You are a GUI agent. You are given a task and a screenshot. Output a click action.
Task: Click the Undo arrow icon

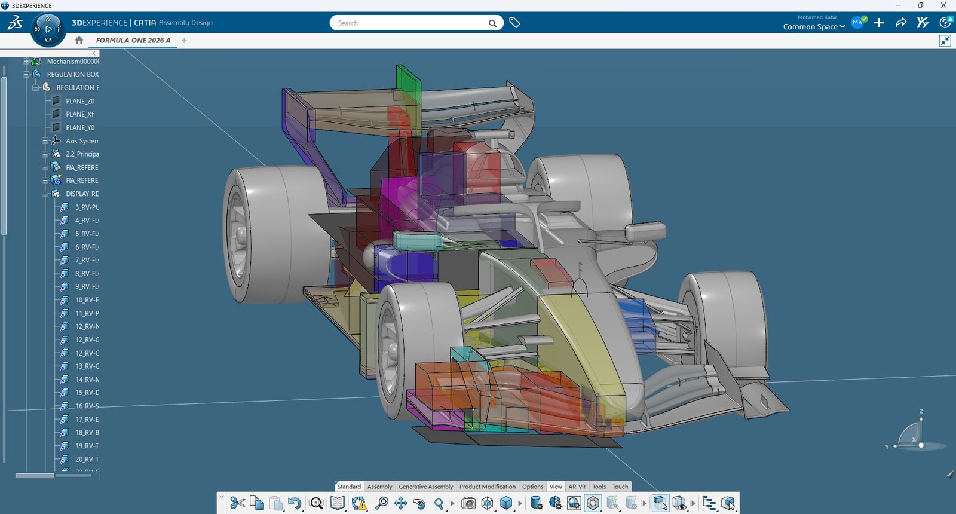pos(295,503)
